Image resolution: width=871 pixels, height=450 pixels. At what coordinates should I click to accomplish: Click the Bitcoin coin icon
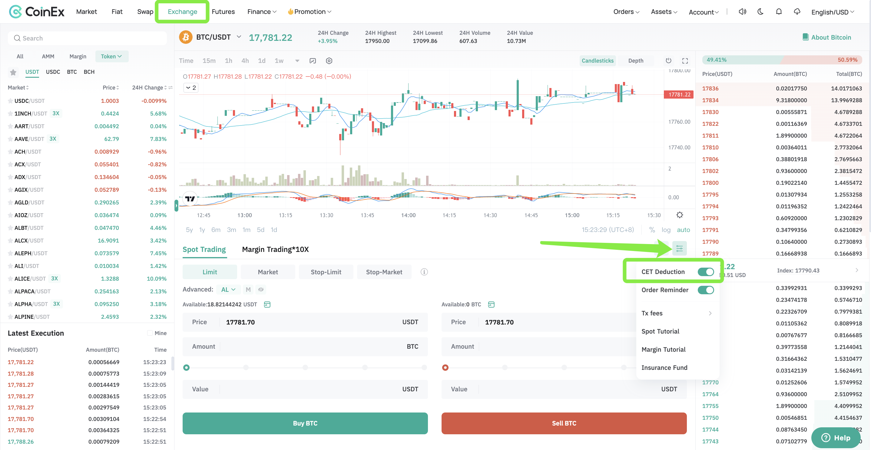186,37
